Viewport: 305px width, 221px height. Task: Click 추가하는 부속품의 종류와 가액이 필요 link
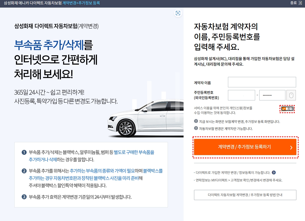pos(102,171)
